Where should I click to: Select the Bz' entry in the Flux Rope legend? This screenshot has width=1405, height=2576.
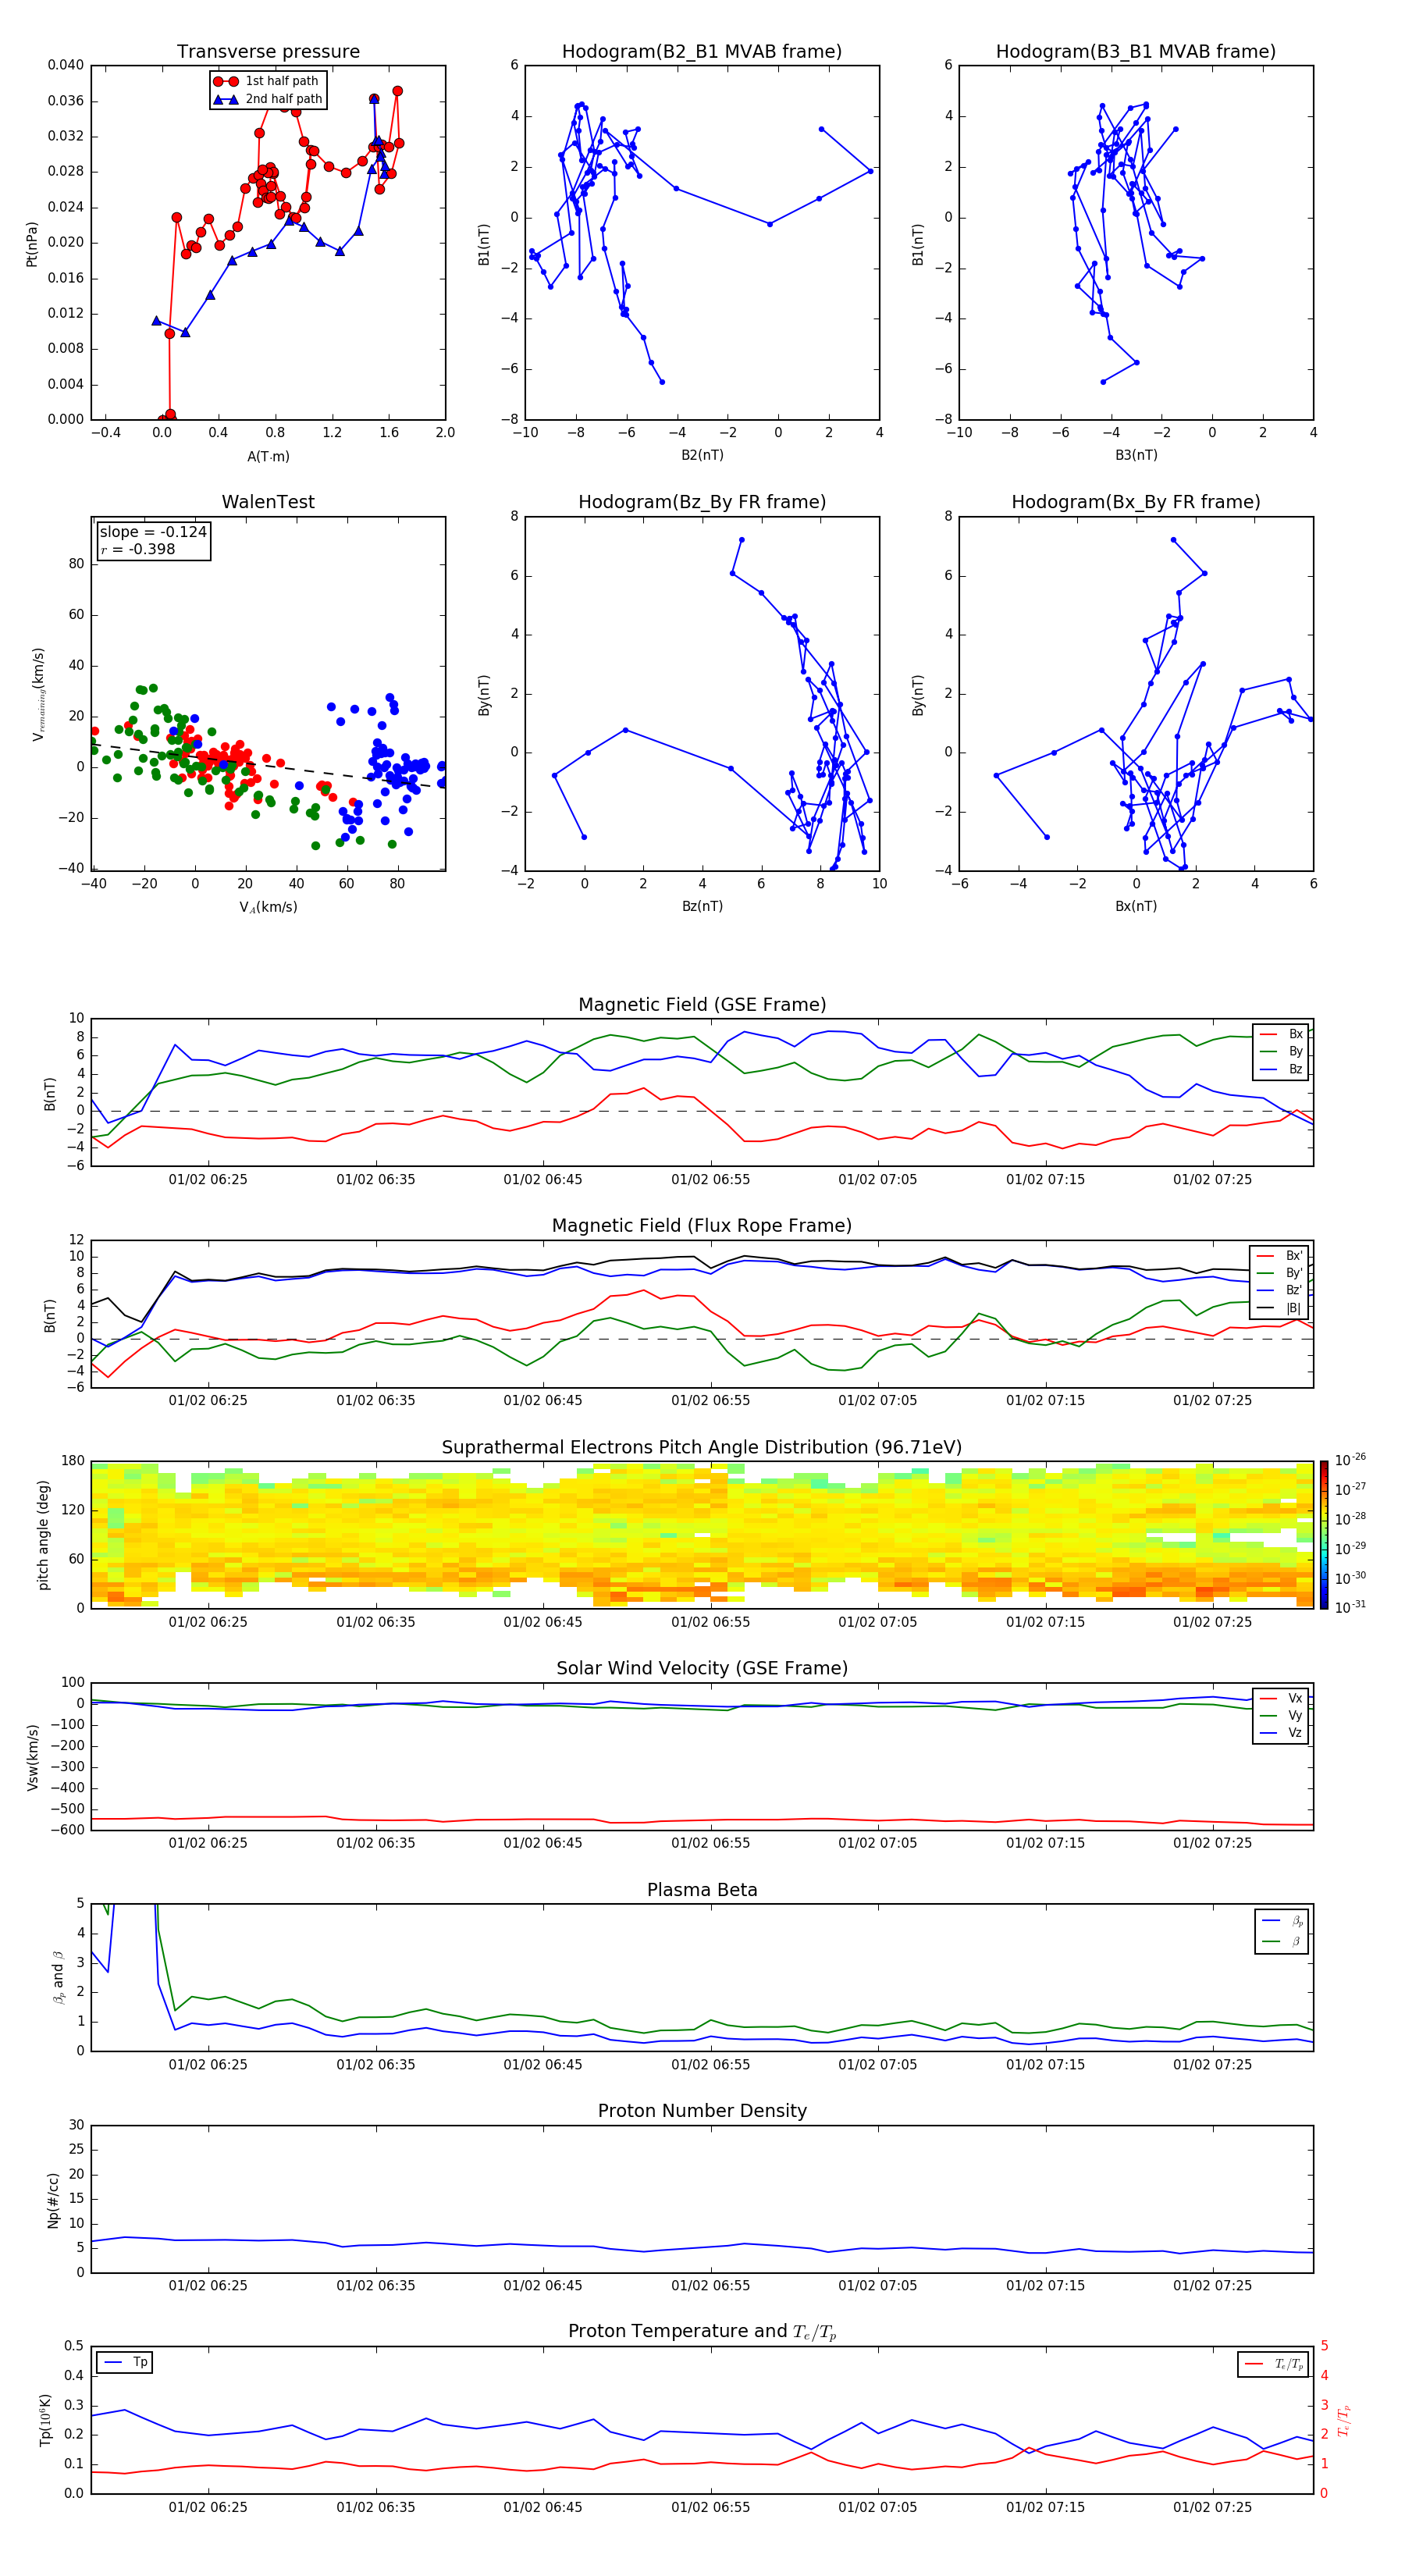coord(1279,1290)
